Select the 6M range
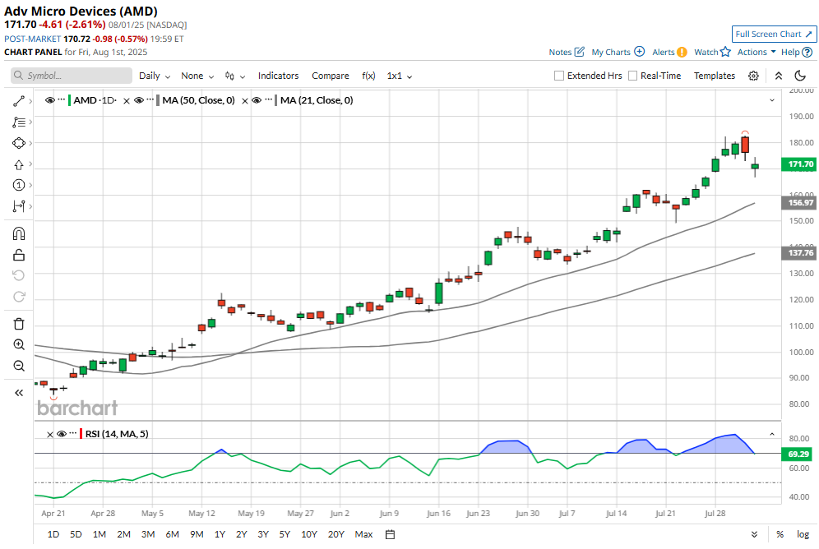Screen dimensions: 819x549 tap(173, 534)
